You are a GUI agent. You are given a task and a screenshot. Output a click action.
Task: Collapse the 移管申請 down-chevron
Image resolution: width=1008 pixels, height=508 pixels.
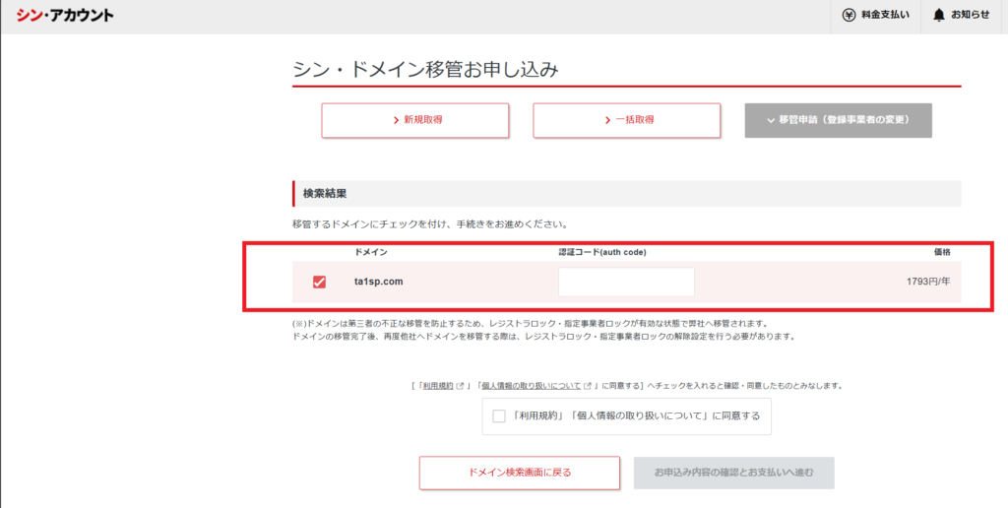point(770,120)
